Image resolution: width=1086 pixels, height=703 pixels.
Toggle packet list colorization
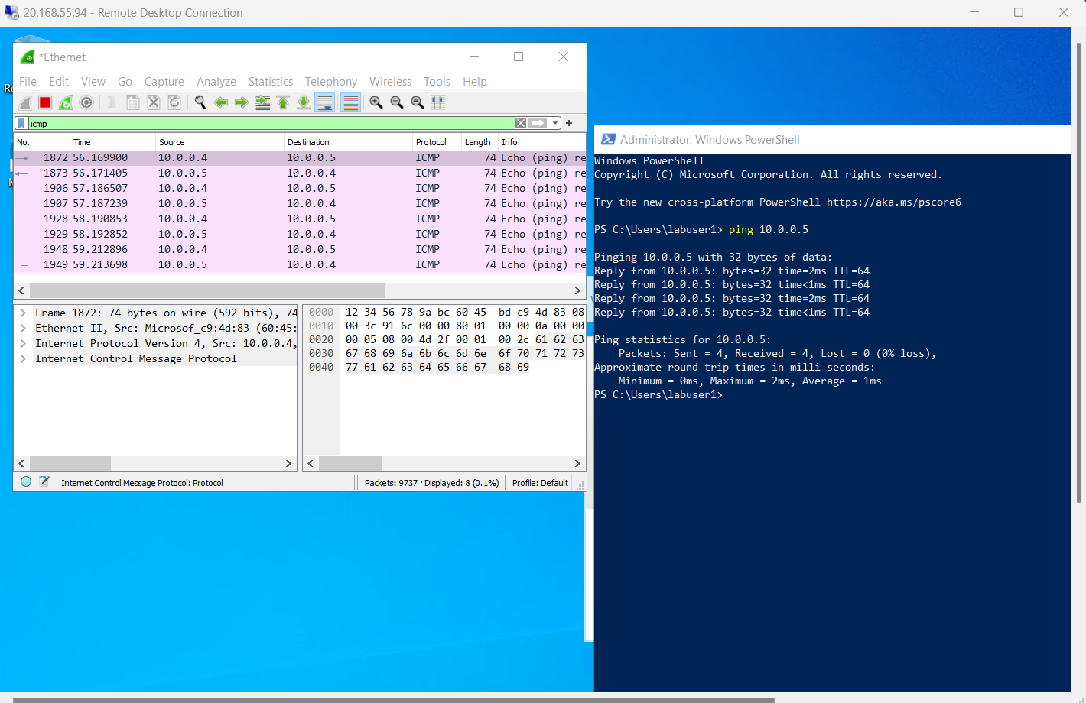[x=350, y=102]
